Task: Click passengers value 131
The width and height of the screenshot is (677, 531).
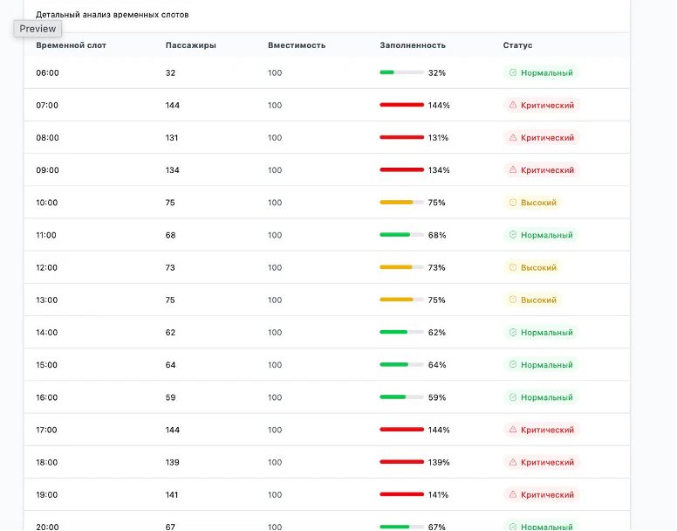Action: [x=172, y=138]
